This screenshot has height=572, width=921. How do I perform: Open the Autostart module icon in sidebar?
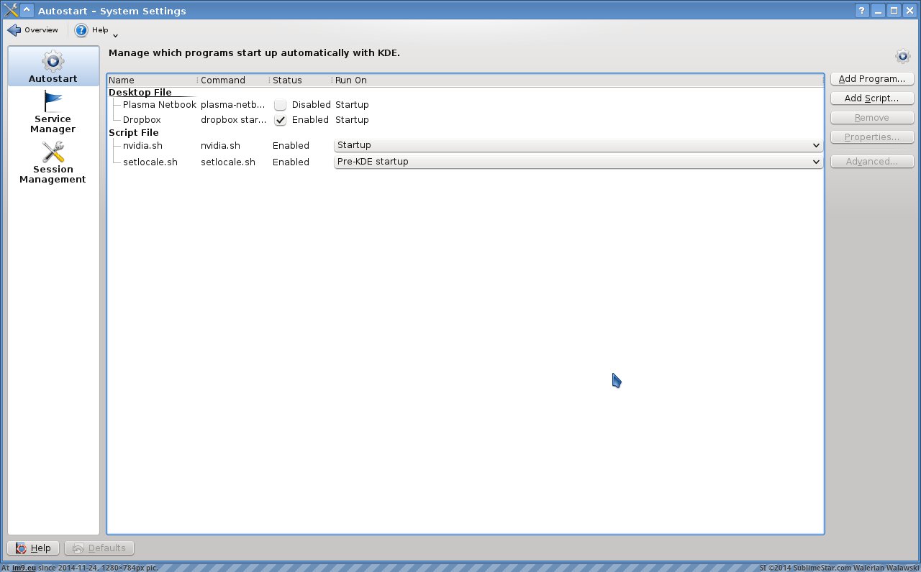point(53,62)
